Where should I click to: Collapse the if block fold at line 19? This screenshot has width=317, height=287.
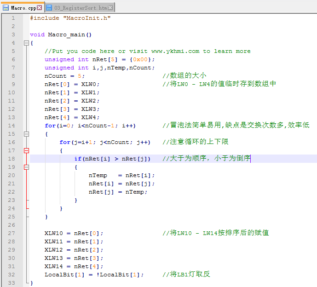[26, 167]
